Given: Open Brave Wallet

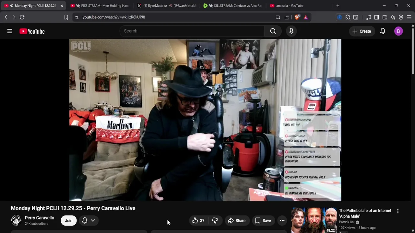Looking at the screenshot, I should pyautogui.click(x=385, y=17).
